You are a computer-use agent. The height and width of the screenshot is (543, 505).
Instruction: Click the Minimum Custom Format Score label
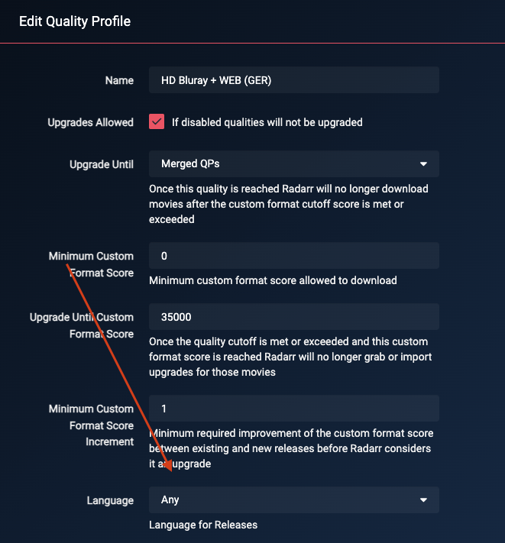click(x=91, y=264)
